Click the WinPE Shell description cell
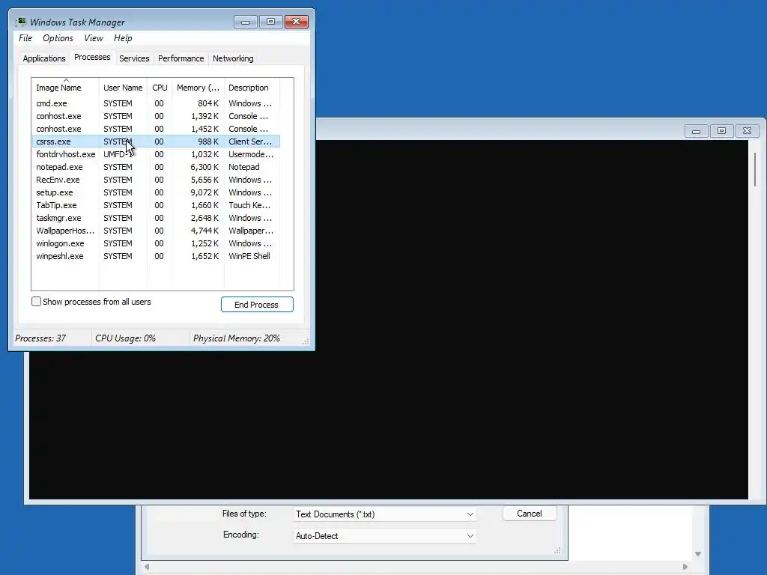The width and height of the screenshot is (767, 575). pyautogui.click(x=249, y=256)
